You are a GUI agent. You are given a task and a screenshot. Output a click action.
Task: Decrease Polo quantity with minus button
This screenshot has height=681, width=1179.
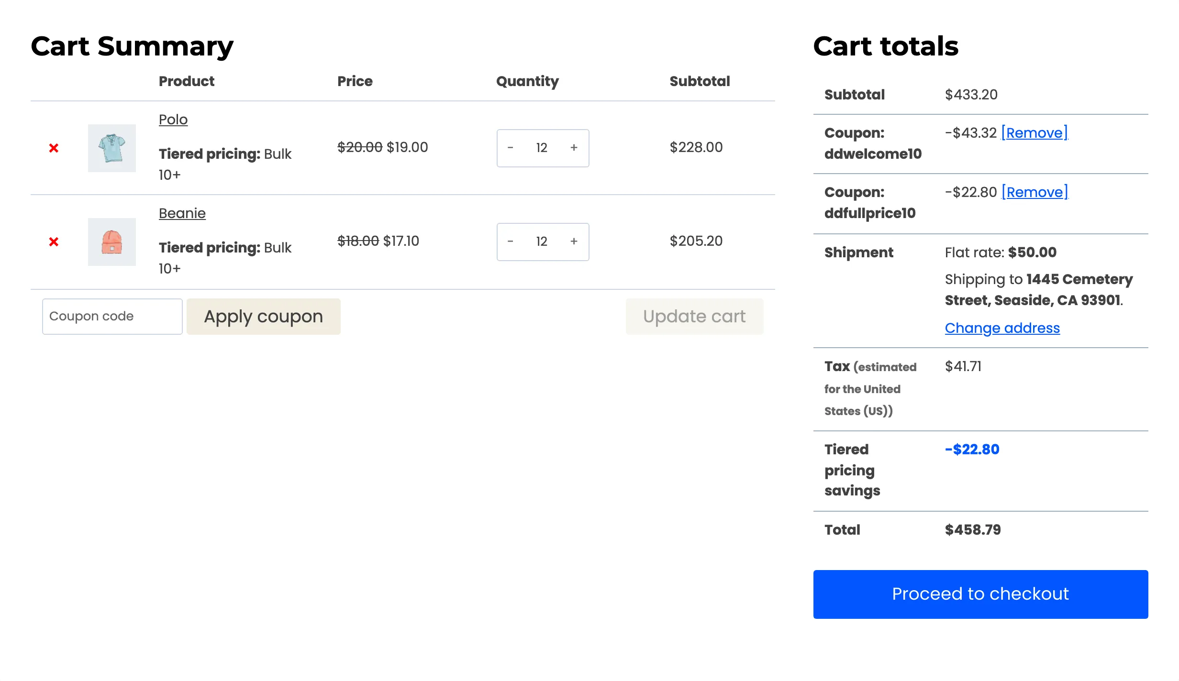tap(511, 148)
